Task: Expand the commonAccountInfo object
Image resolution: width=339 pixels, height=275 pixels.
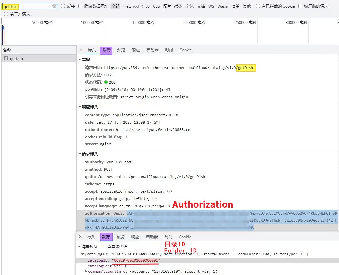Action: tap(86, 271)
